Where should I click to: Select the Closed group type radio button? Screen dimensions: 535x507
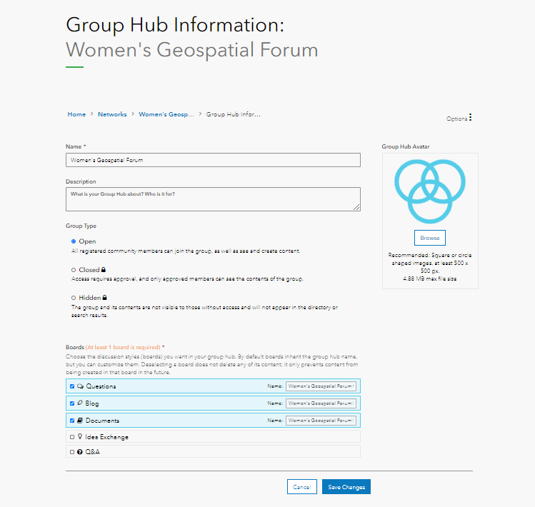click(74, 270)
